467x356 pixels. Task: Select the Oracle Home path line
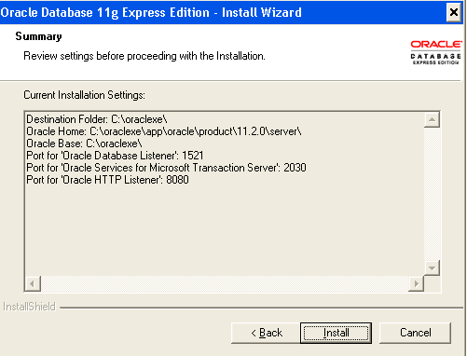[x=164, y=131]
